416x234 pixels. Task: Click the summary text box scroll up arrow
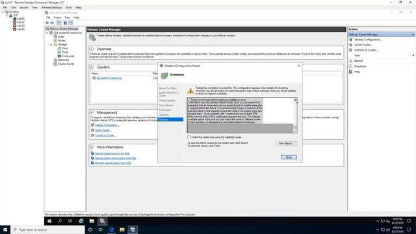pos(295,99)
